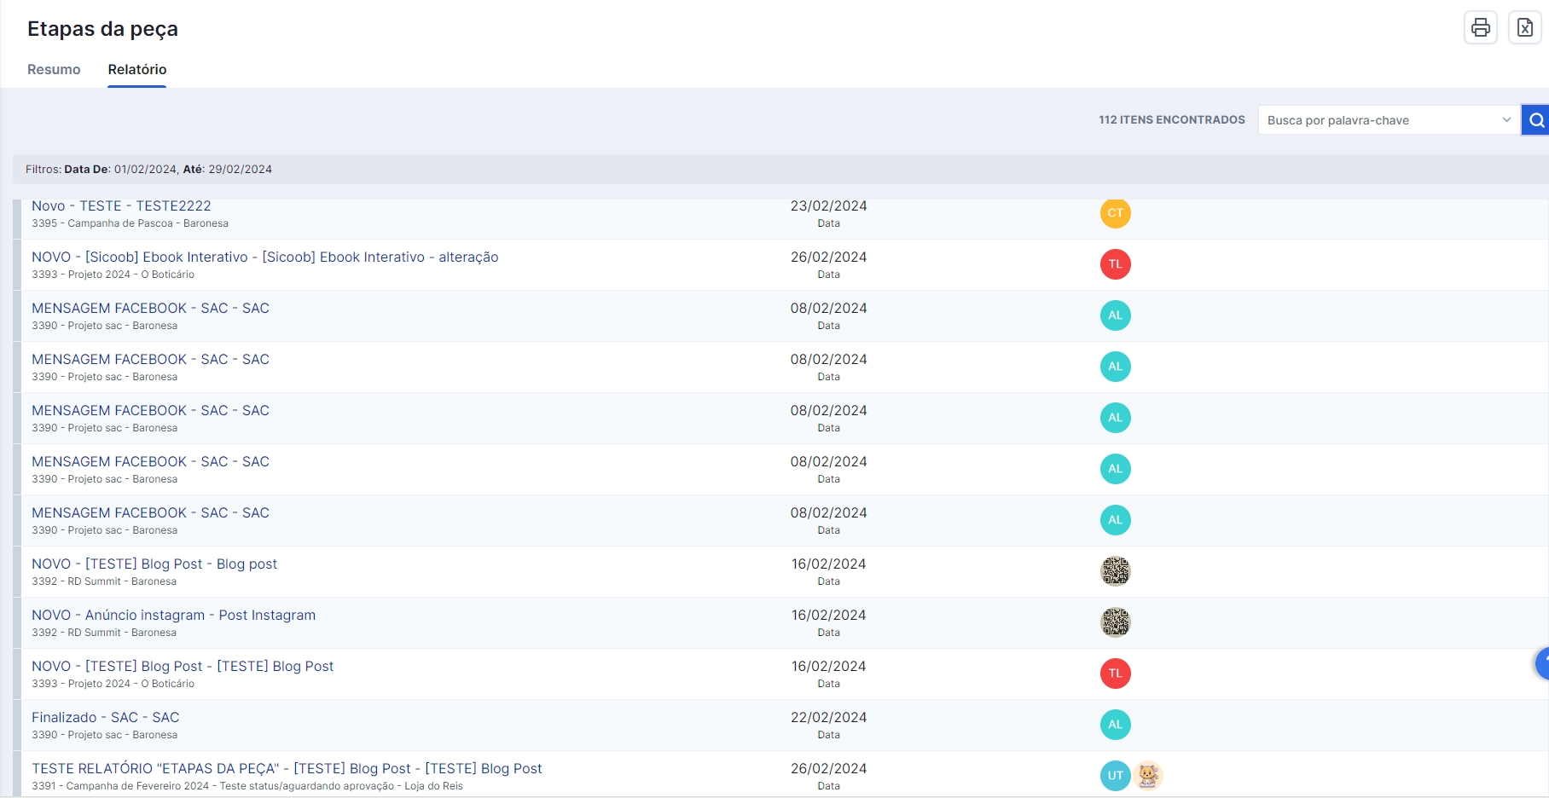Click 22/02/2024 date on Finalizado row
Screen dimensions: 1549x798
(x=828, y=718)
